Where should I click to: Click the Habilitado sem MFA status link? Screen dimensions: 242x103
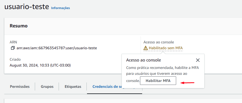166,48
